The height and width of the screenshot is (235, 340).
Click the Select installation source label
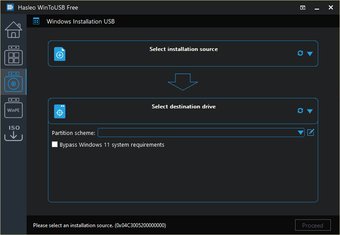(184, 49)
